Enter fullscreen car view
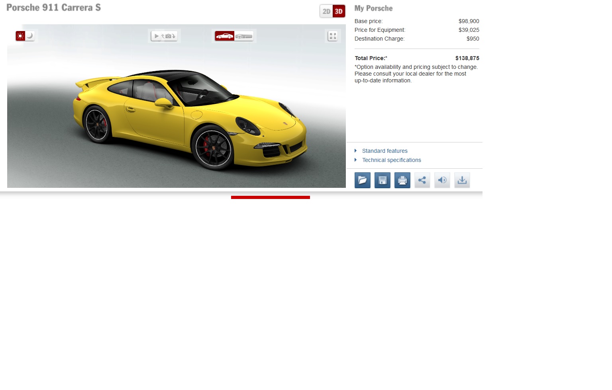612x390 pixels. [x=333, y=36]
